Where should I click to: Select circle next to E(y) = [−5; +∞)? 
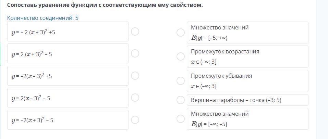point(181,33)
